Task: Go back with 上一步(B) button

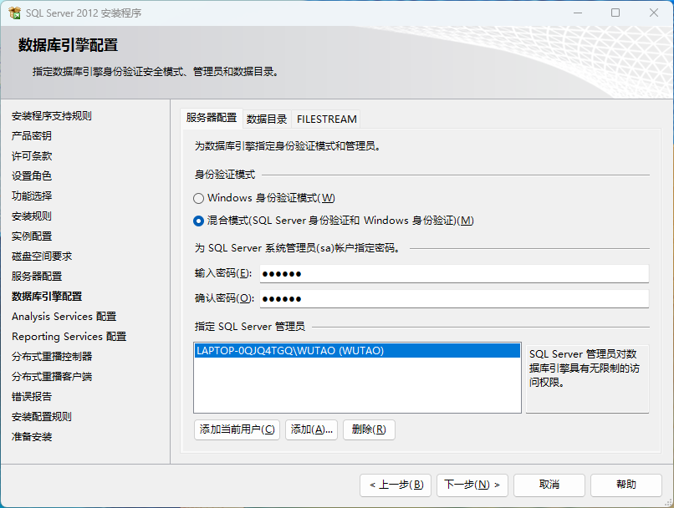Action: click(396, 485)
